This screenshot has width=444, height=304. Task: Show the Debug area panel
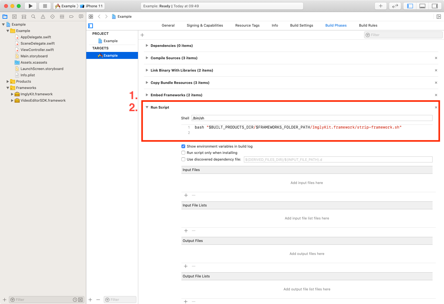point(422,6)
